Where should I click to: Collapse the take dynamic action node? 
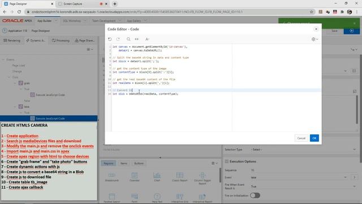click(x=15, y=107)
